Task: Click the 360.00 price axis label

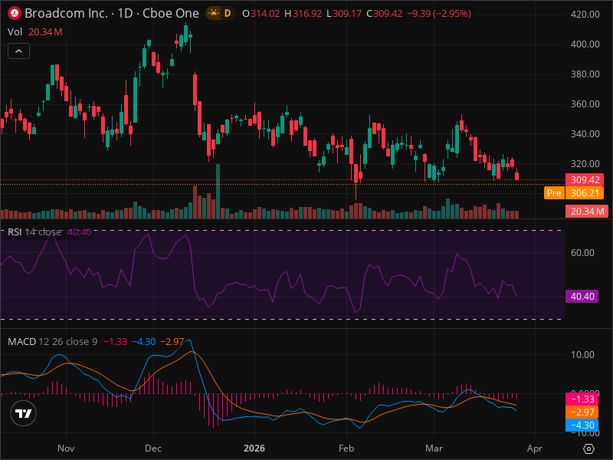Action: coord(585,104)
